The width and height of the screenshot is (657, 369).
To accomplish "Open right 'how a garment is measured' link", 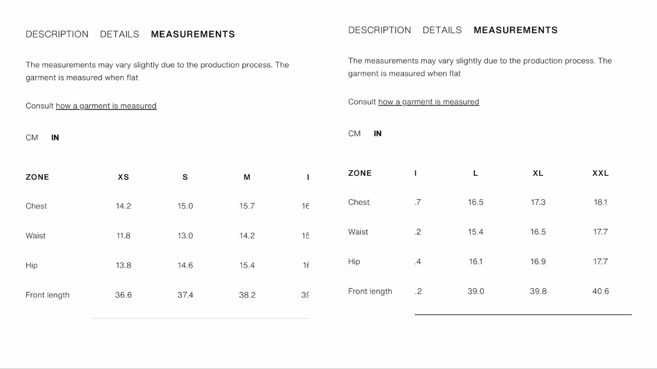I will pyautogui.click(x=429, y=102).
